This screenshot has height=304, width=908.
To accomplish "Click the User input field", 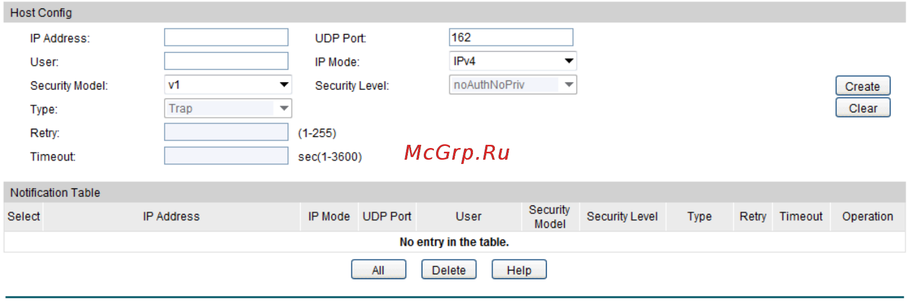I will point(226,61).
